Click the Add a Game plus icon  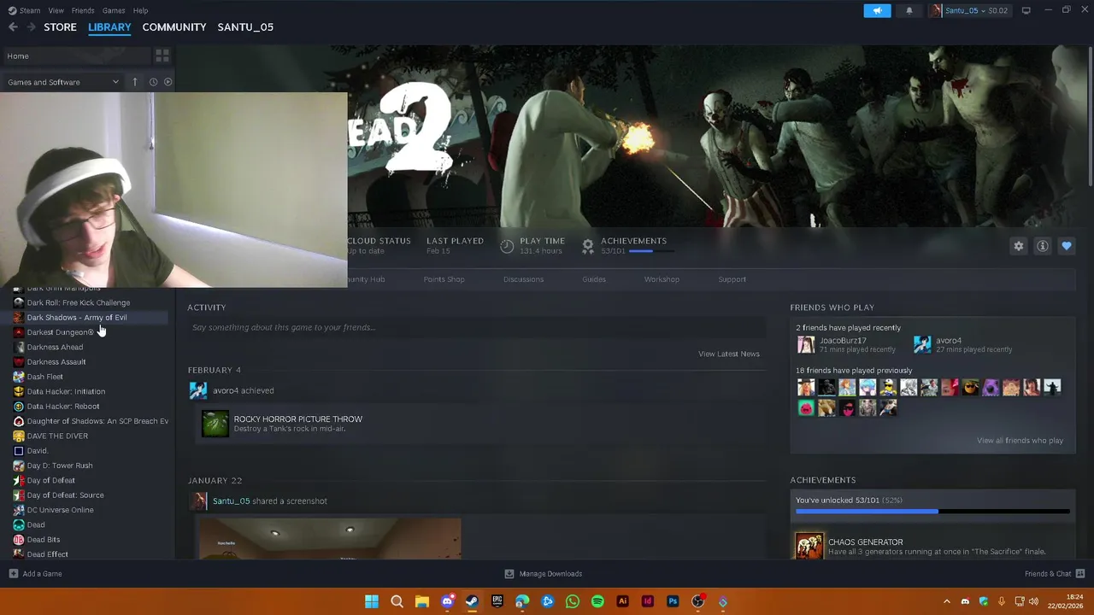[x=13, y=574]
